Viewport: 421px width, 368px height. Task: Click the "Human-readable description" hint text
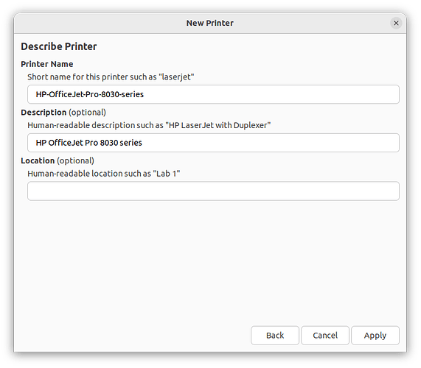[149, 125]
